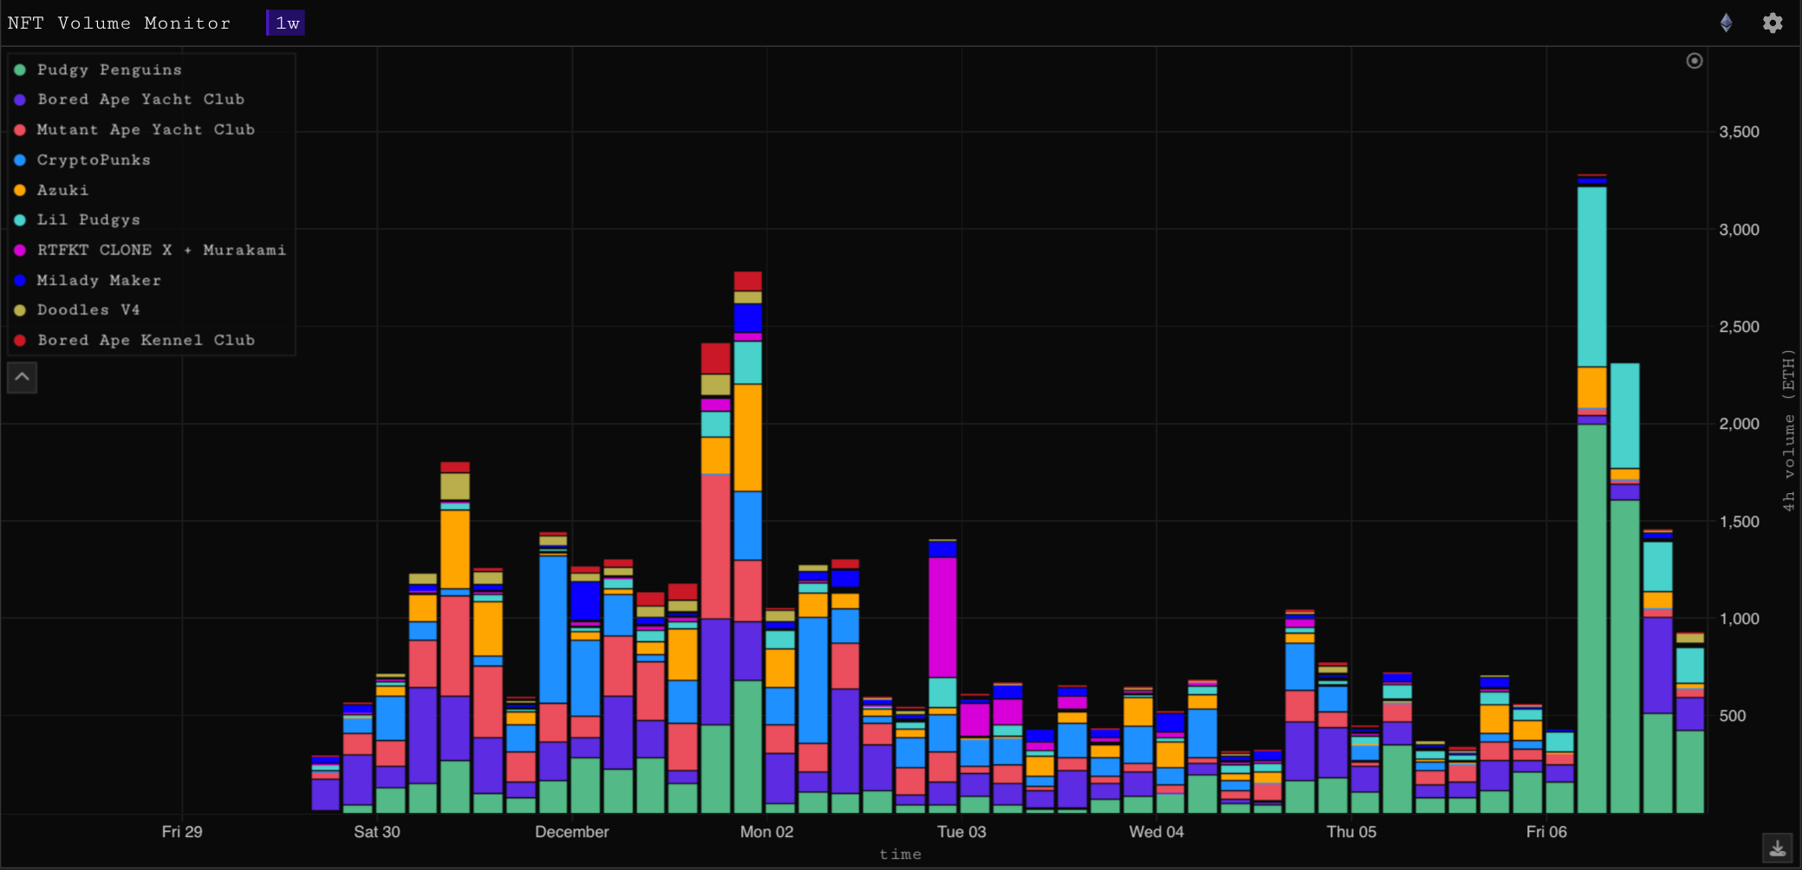The image size is (1802, 870).
Task: Click the 1,000 y-axis value
Action: pos(1739,619)
